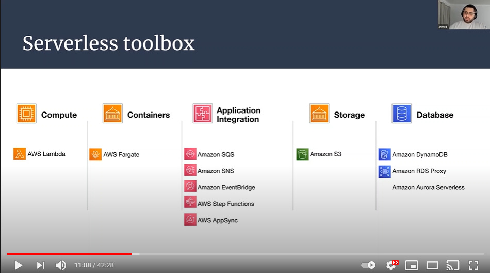Image resolution: width=490 pixels, height=273 pixels.
Task: Click the Amazon SNS label
Action: tap(216, 171)
